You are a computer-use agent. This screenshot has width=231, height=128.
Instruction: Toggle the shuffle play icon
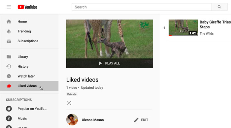[x=69, y=103]
